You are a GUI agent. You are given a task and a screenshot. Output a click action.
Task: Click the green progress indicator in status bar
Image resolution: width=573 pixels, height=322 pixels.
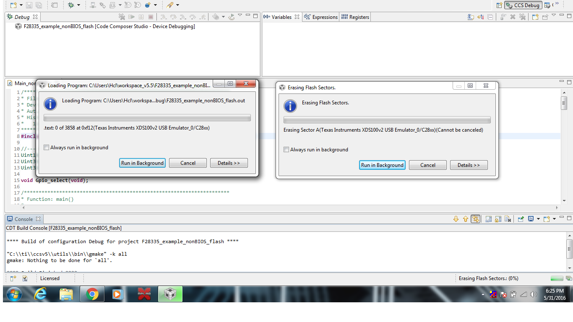(557, 278)
